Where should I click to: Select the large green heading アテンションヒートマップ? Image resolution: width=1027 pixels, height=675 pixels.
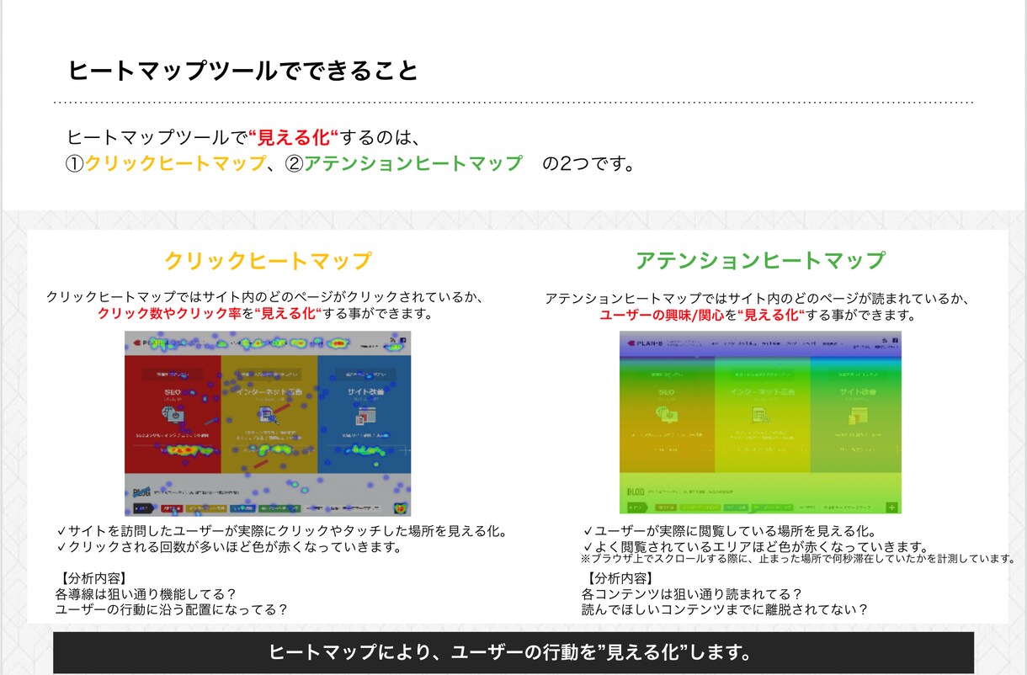click(760, 260)
